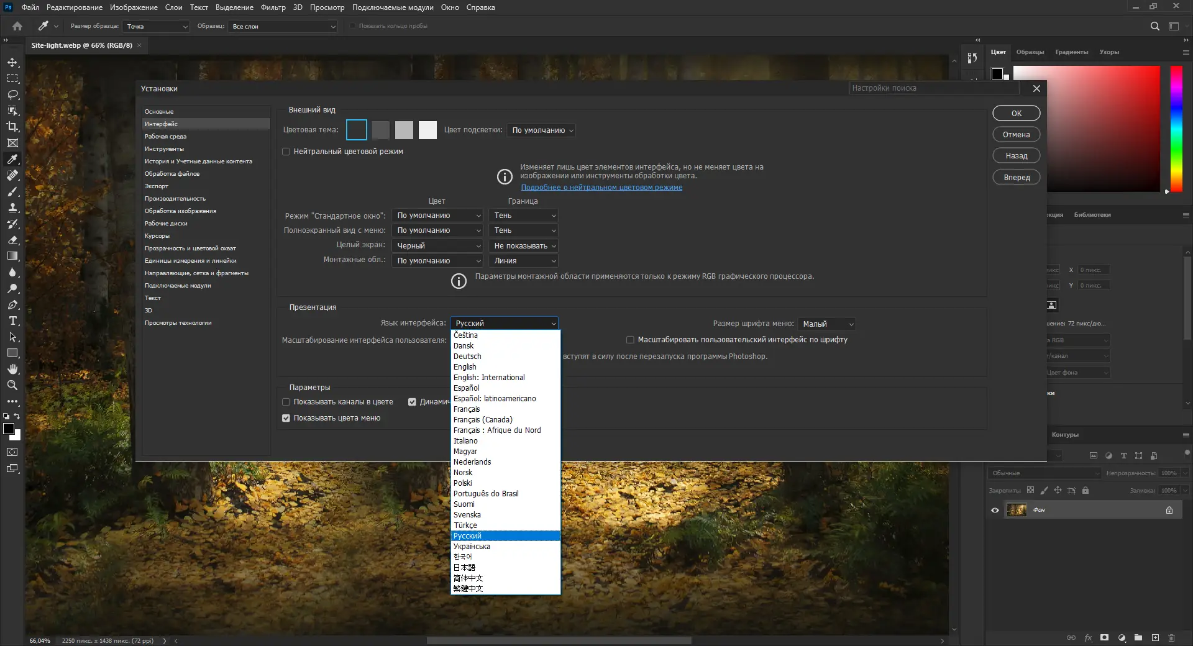This screenshot has width=1193, height=646.
Task: Select the Spot Healing Brush tool
Action: click(12, 176)
